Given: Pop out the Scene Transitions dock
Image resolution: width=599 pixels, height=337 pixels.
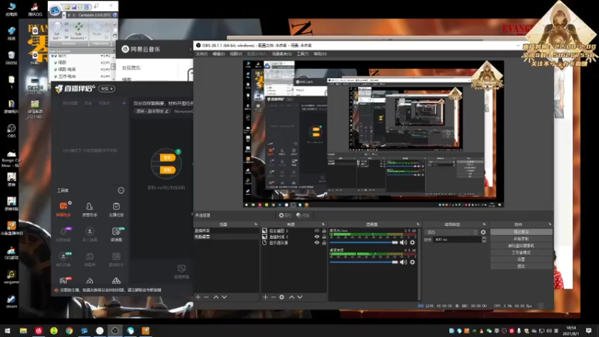Looking at the screenshot, I should click(484, 224).
